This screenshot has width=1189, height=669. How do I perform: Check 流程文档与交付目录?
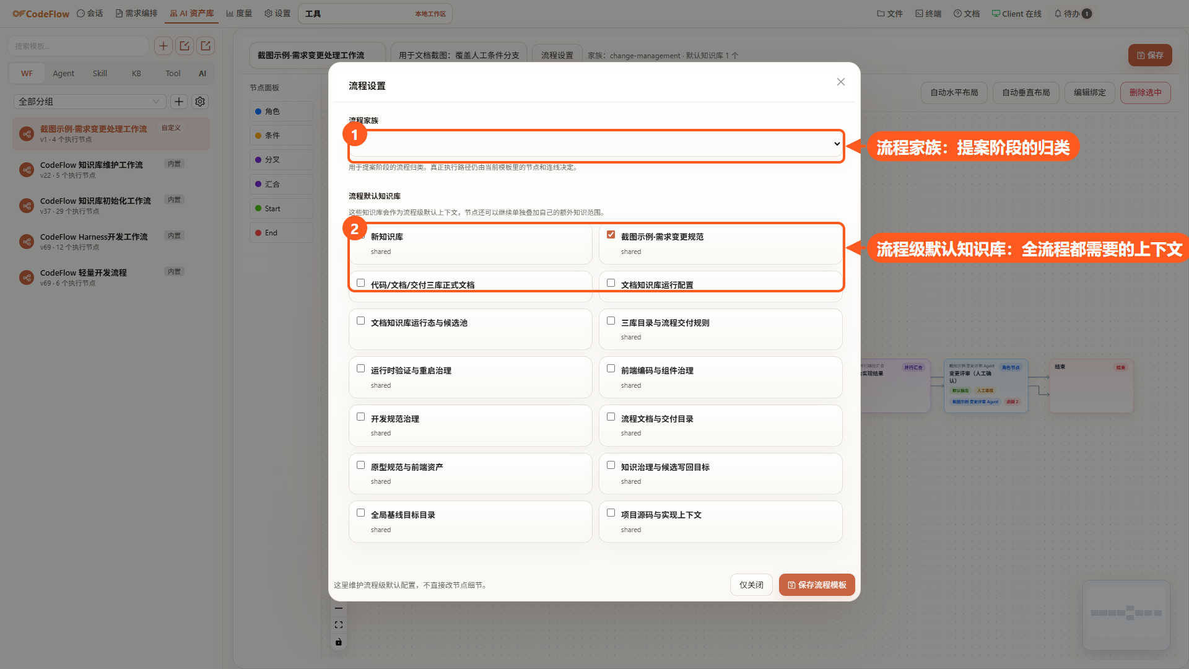[x=611, y=417]
